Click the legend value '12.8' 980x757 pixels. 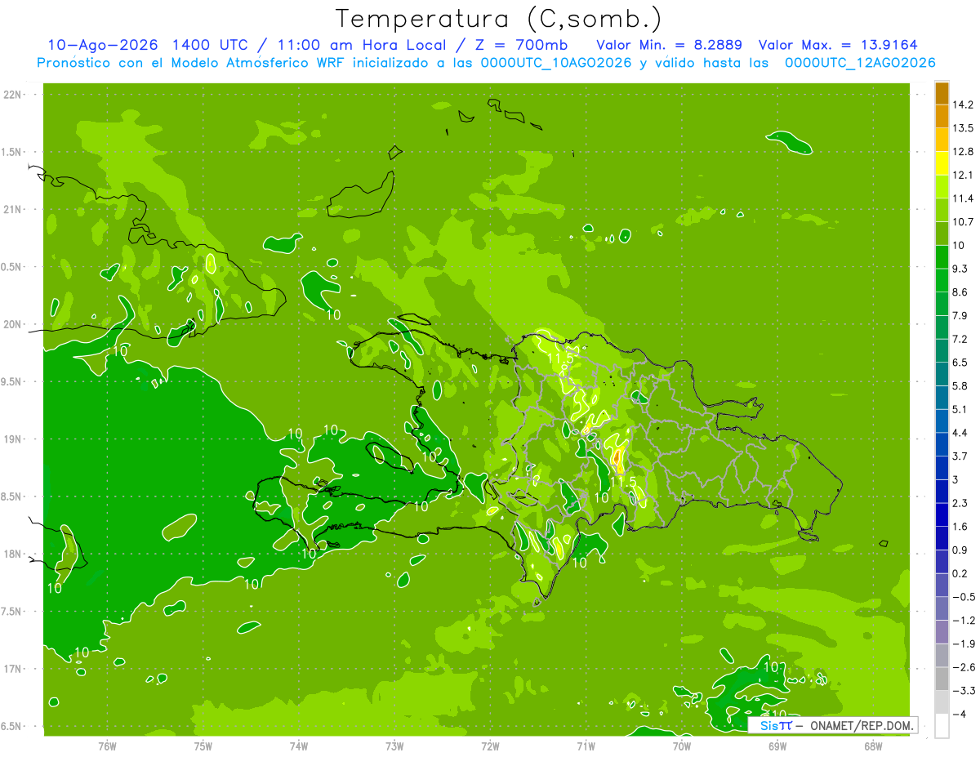click(x=964, y=152)
